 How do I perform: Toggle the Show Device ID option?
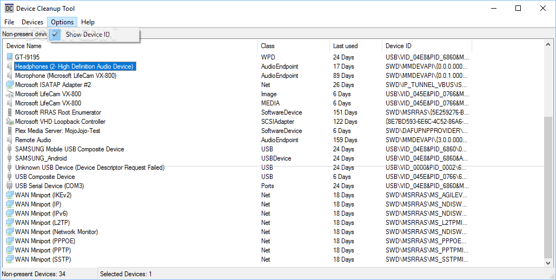pyautogui.click(x=87, y=35)
